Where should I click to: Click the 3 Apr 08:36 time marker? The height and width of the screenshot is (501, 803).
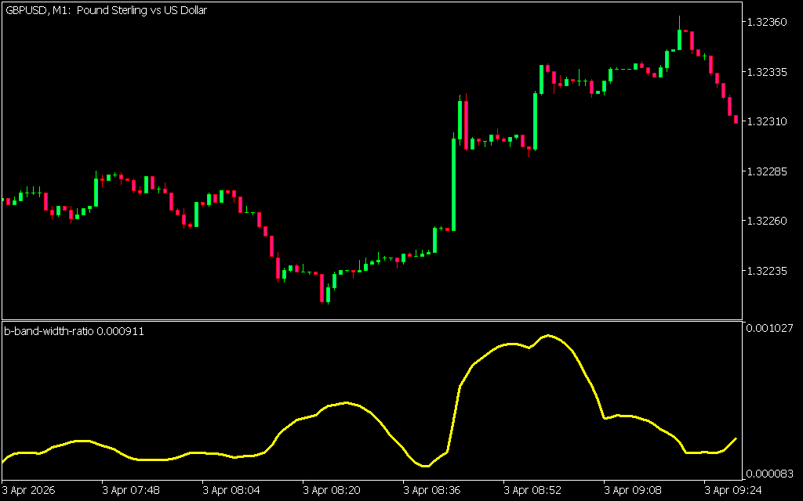(x=432, y=490)
